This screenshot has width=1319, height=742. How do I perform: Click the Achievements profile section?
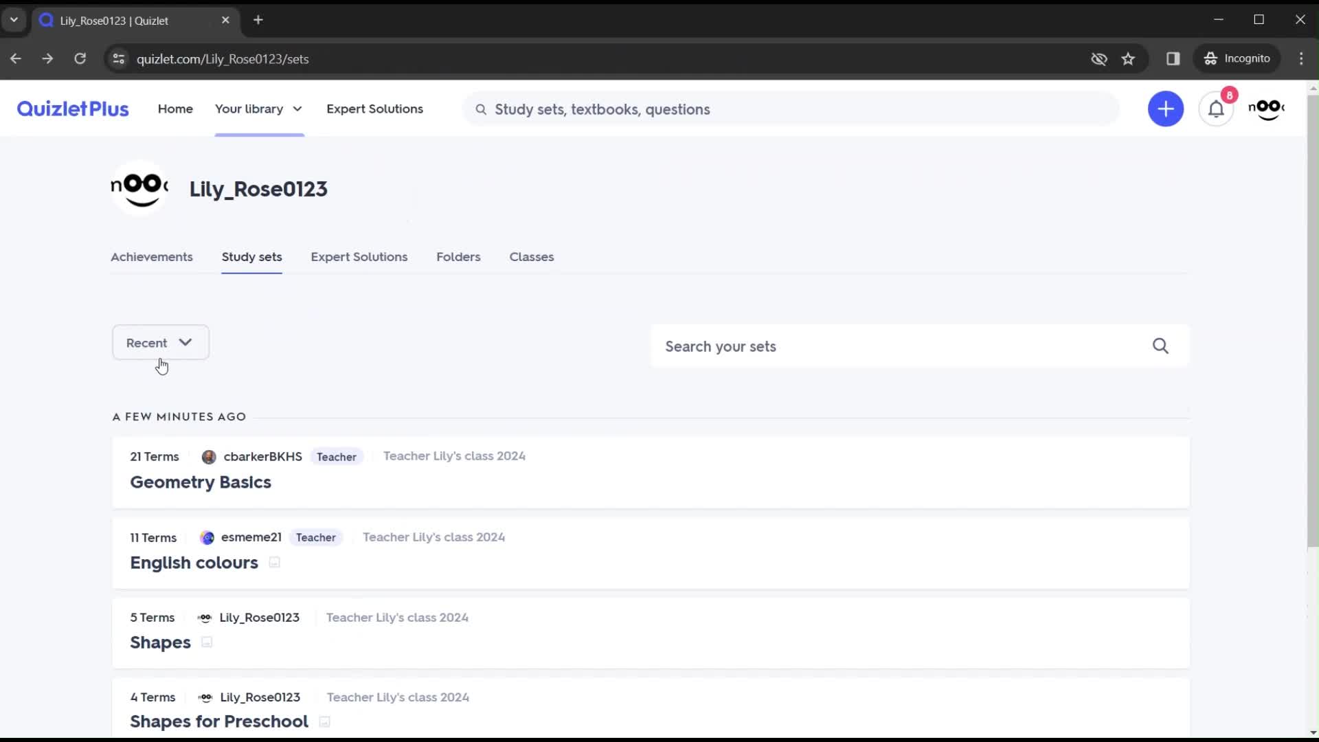pyautogui.click(x=151, y=258)
